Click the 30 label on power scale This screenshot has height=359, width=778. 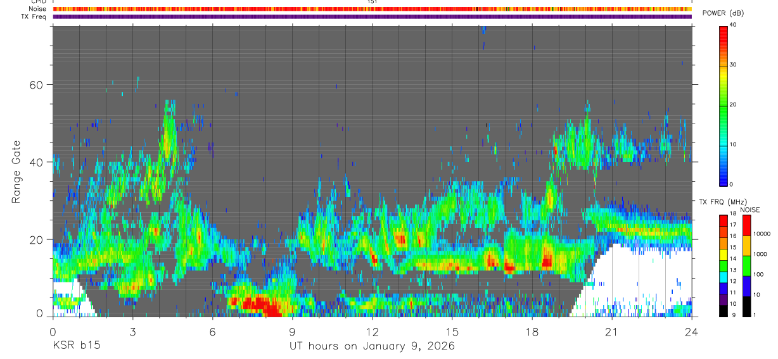click(733, 65)
